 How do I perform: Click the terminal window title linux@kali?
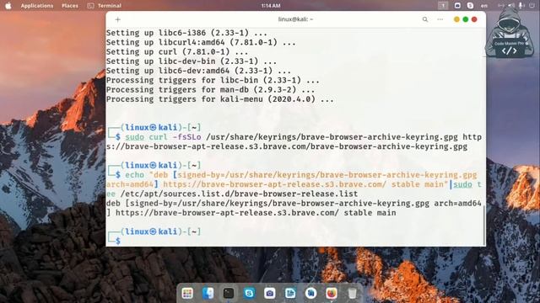point(295,19)
